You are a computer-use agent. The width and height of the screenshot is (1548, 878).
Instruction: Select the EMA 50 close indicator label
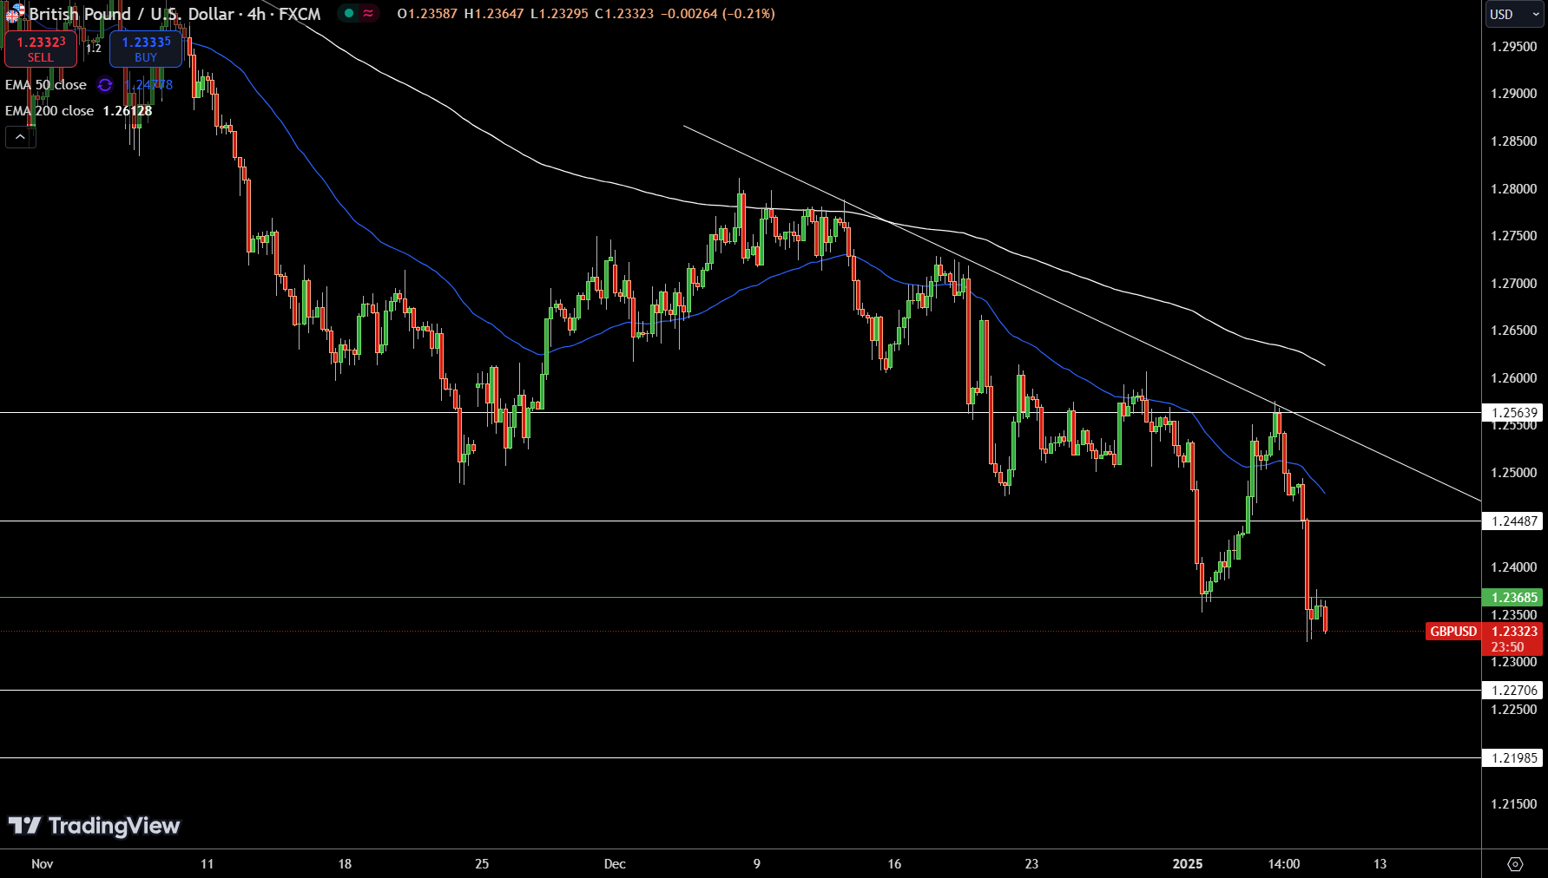tap(46, 85)
